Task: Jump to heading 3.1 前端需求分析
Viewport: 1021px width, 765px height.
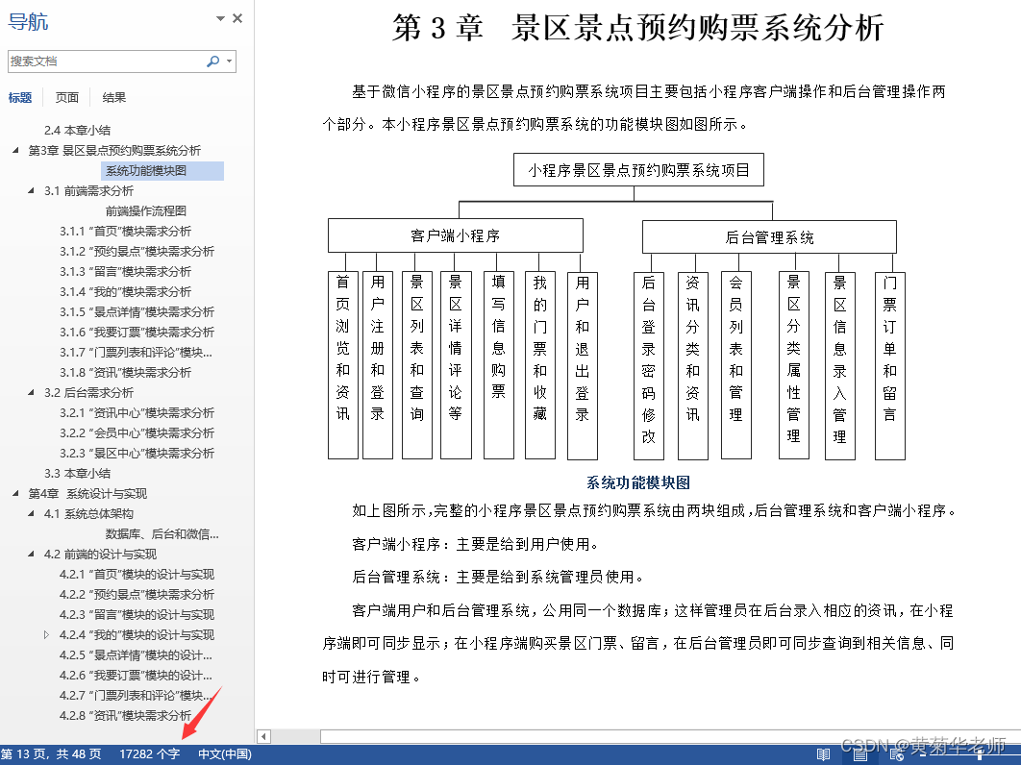Action: 88,190
